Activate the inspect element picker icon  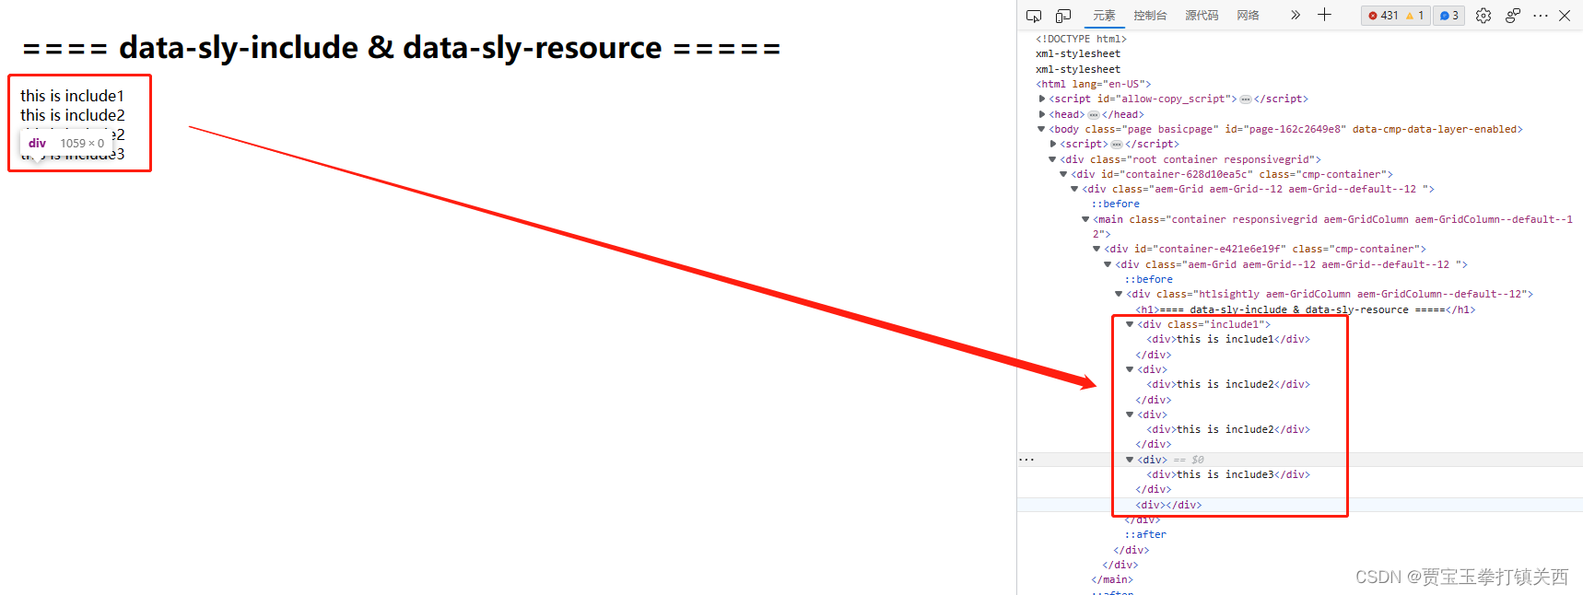1034,16
